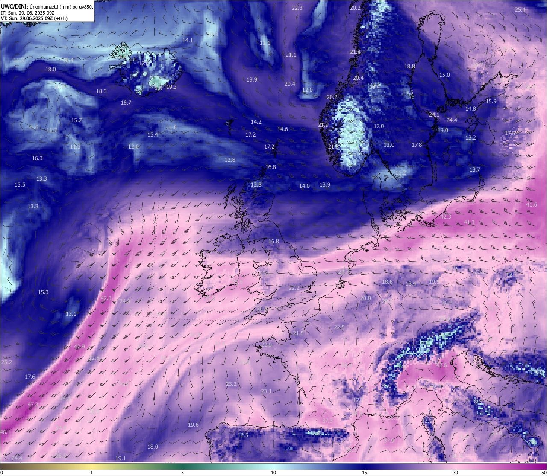The height and width of the screenshot is (476, 547).
Task: Click the map value '41.6'
Action: pos(532,204)
